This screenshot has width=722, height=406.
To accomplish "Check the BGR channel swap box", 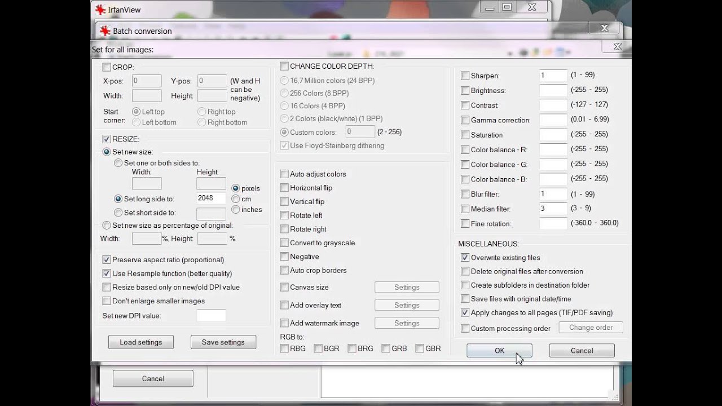I will click(x=318, y=348).
